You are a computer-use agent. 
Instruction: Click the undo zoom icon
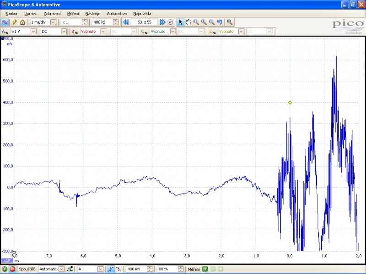(x=220, y=22)
